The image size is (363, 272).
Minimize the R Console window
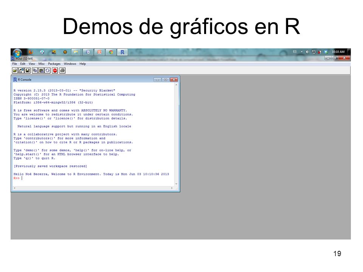(157, 80)
